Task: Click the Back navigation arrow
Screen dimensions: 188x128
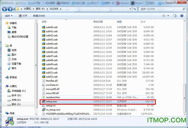Action: click(x=5, y=9)
